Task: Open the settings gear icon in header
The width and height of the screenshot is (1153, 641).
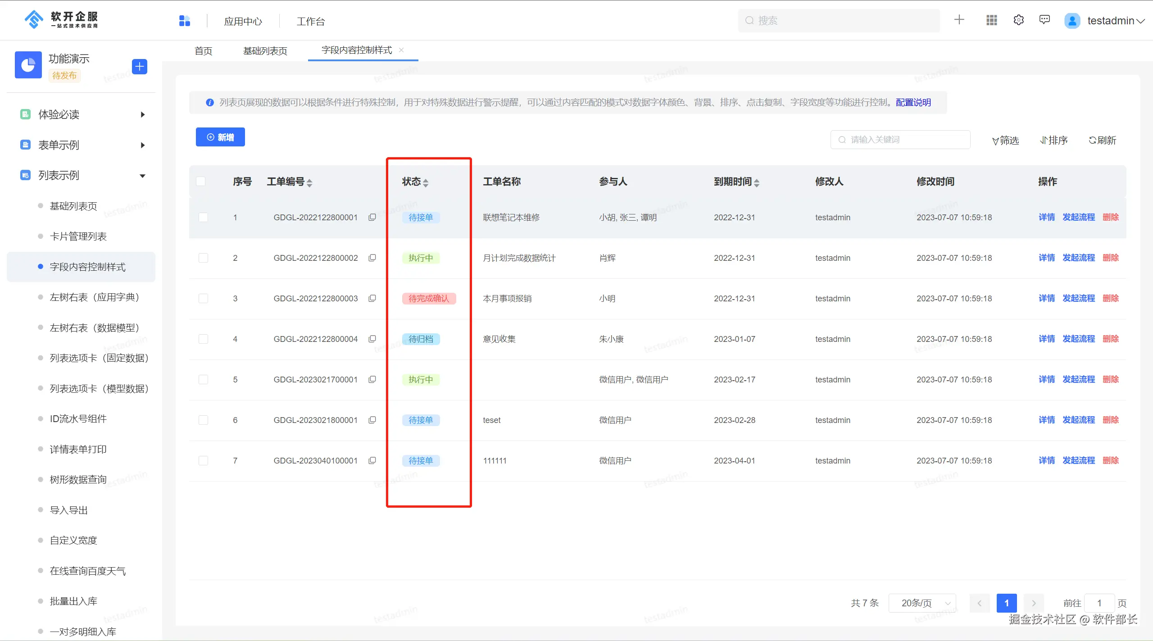Action: tap(1018, 20)
